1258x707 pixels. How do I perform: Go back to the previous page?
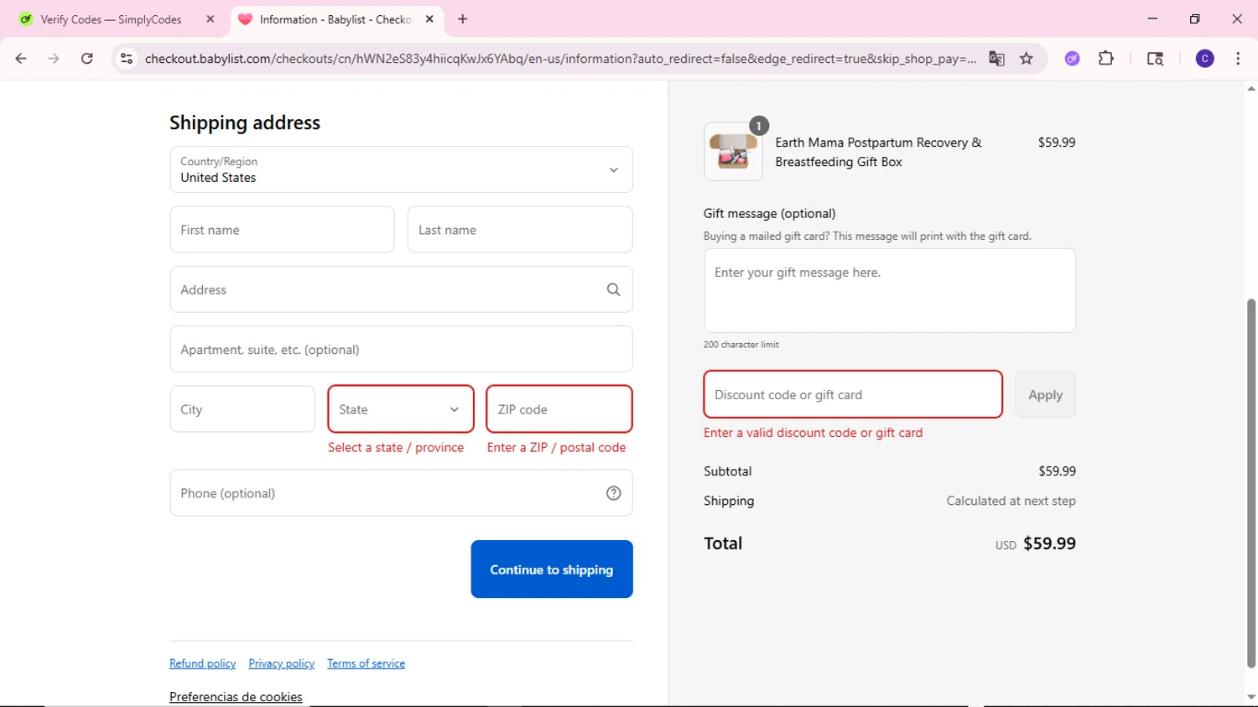pos(21,59)
